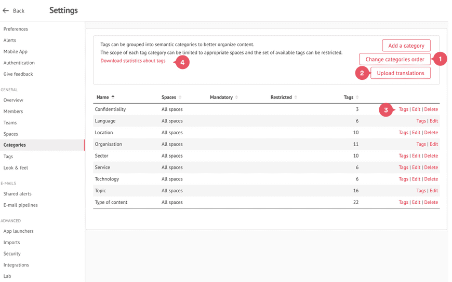Viewport: 452px width, 282px height.
Task: Edit the Topic category
Action: (434, 190)
